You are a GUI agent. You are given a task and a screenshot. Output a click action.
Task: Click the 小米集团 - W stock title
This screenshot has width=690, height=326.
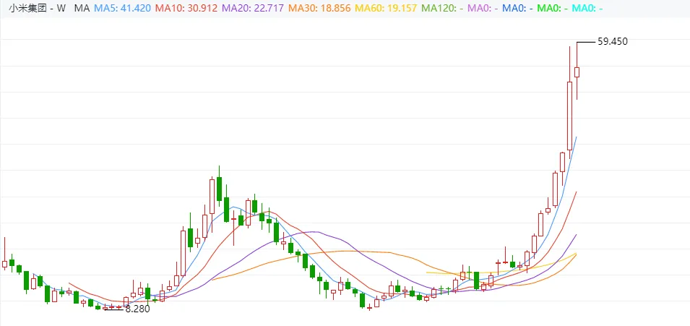coord(38,8)
